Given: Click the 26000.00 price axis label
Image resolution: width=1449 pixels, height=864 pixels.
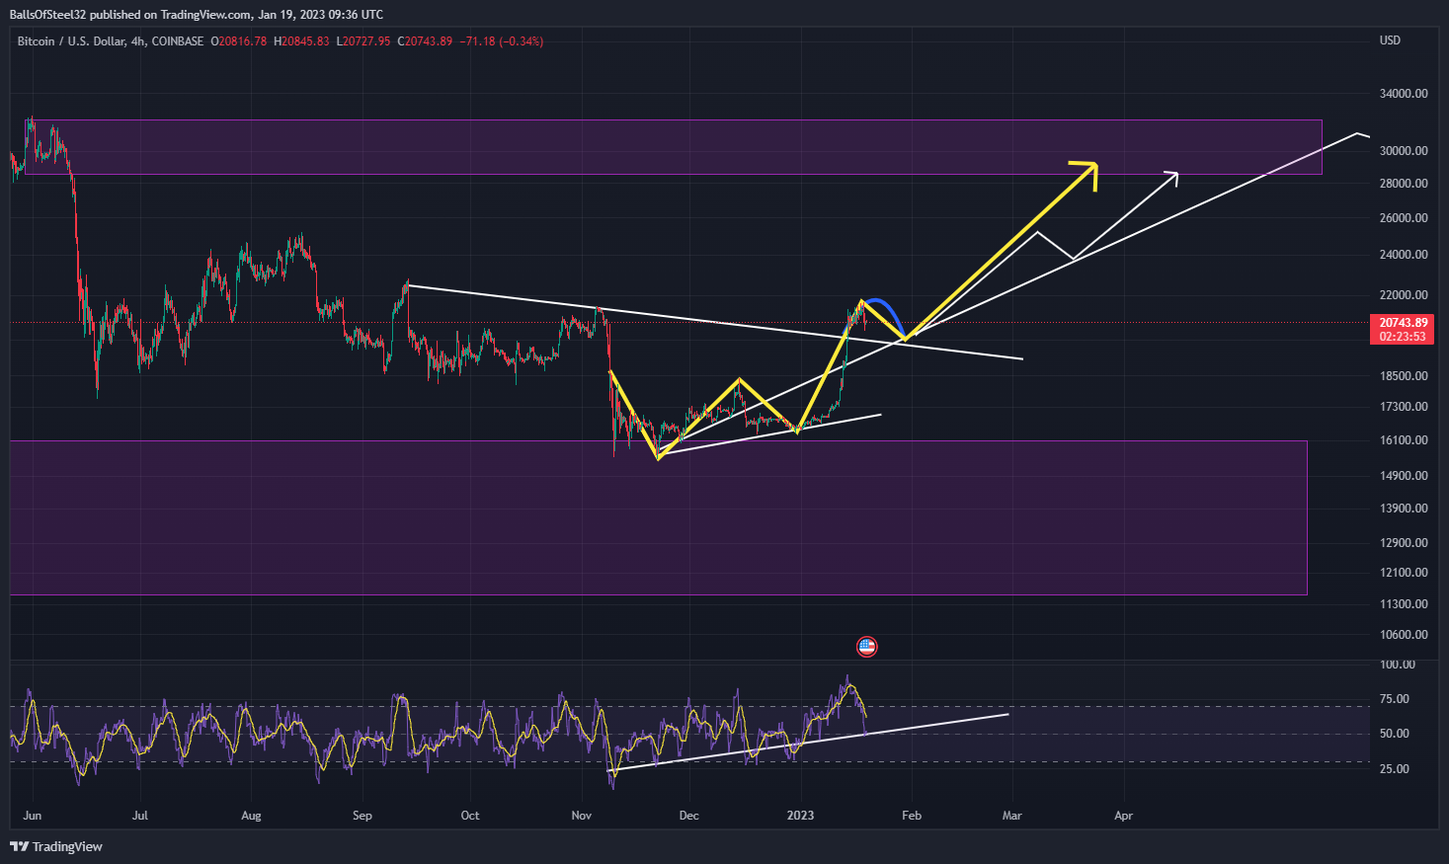Looking at the screenshot, I should (x=1404, y=218).
